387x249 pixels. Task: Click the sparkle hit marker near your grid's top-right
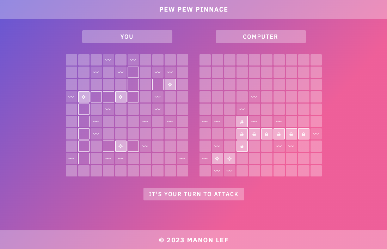point(170,84)
